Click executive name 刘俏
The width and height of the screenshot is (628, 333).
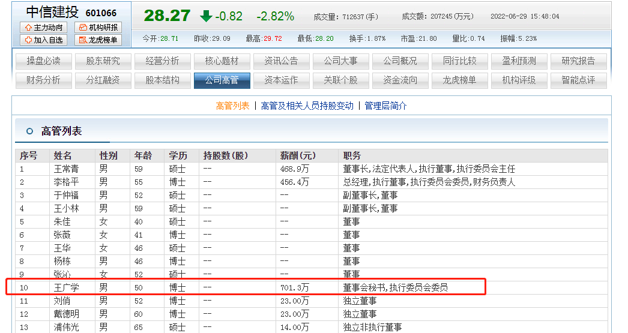pyautogui.click(x=62, y=301)
